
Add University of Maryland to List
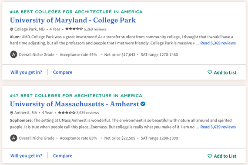click(x=222, y=72)
